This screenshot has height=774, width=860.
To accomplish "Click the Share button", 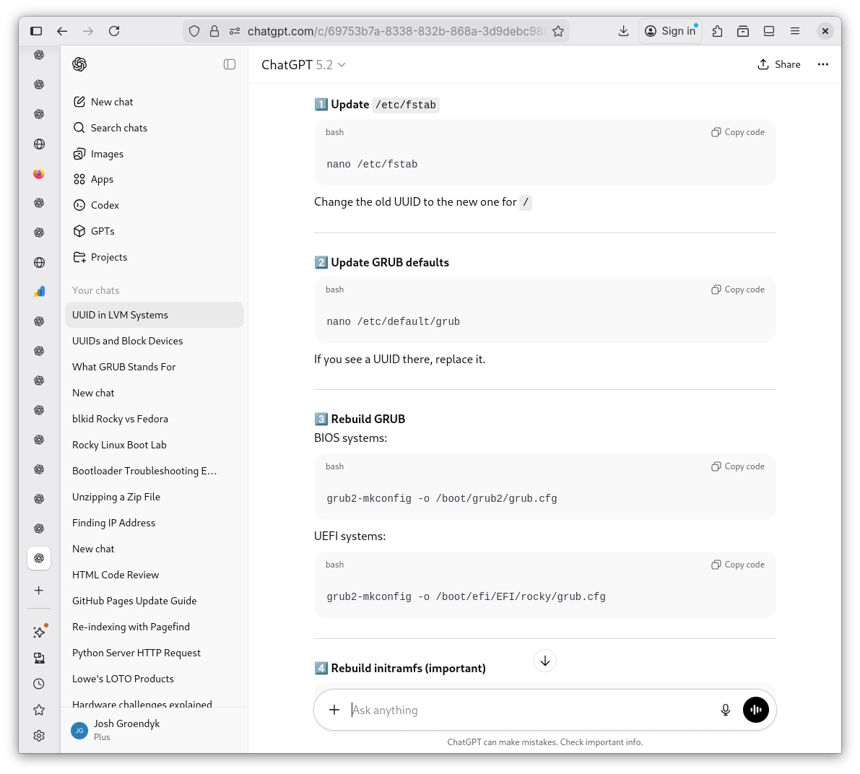I will [778, 64].
